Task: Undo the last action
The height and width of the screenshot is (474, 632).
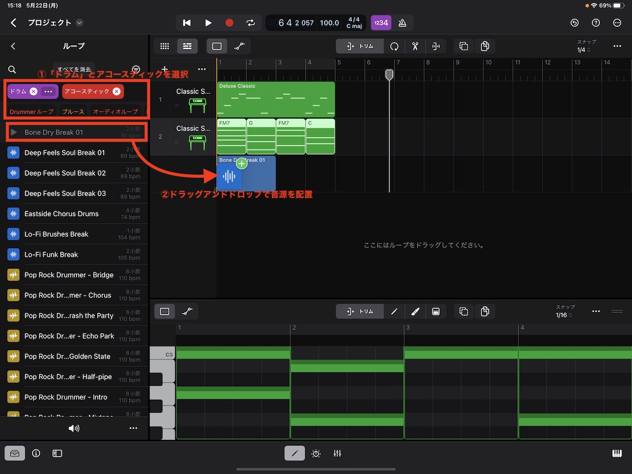Action: point(574,23)
